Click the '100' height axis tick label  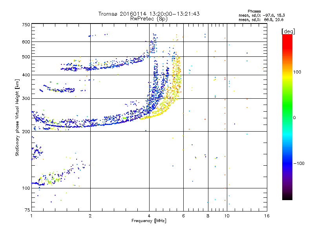26,188
